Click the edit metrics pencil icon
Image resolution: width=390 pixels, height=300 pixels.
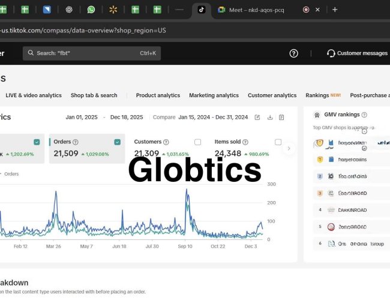pos(257,118)
